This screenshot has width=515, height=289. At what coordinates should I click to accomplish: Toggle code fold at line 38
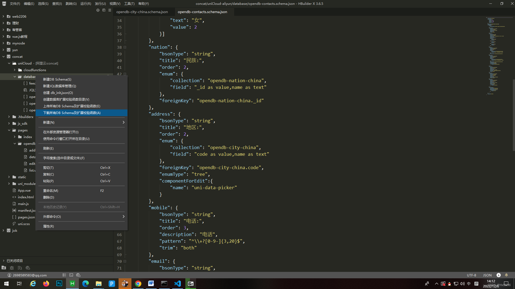click(x=125, y=47)
